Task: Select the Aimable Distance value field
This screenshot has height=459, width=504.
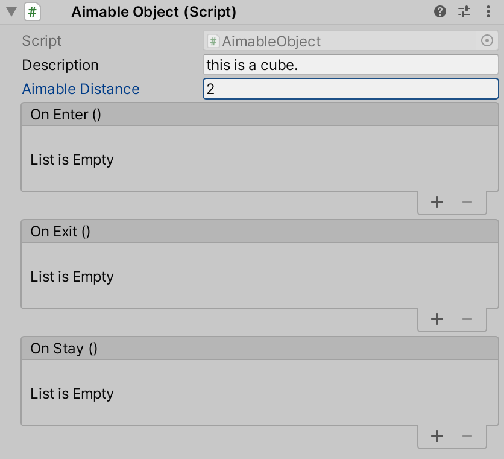Action: (x=350, y=89)
